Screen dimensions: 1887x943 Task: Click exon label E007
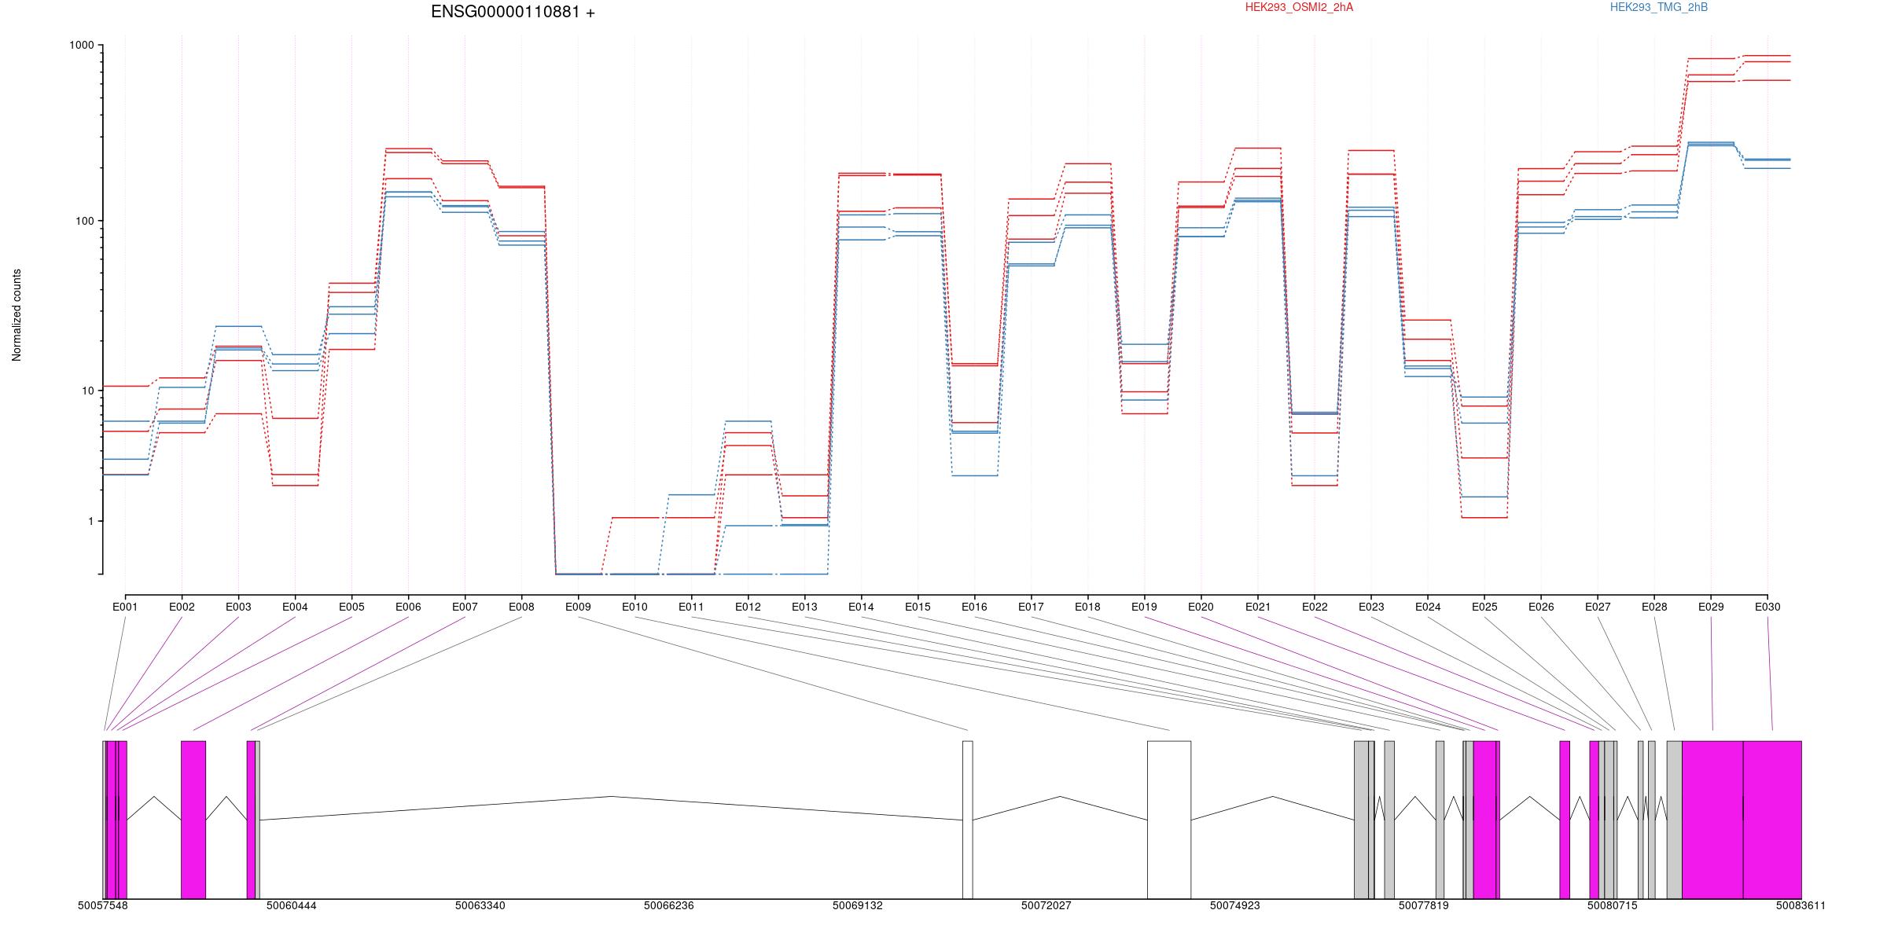click(465, 607)
